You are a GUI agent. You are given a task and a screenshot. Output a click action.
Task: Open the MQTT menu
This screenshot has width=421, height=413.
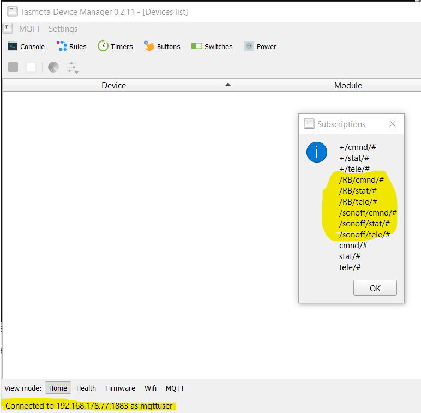[x=29, y=29]
